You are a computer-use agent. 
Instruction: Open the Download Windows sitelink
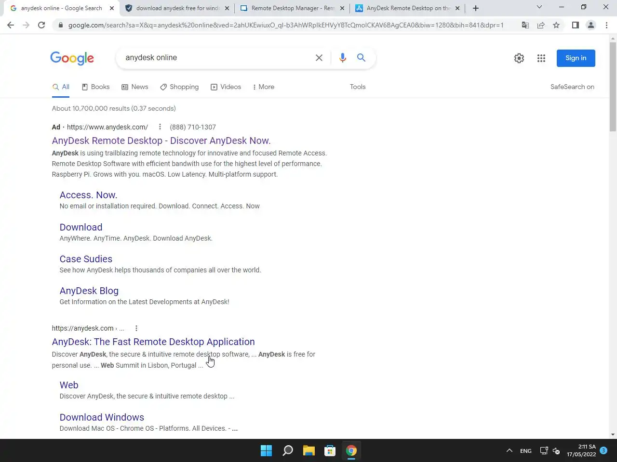tap(102, 417)
